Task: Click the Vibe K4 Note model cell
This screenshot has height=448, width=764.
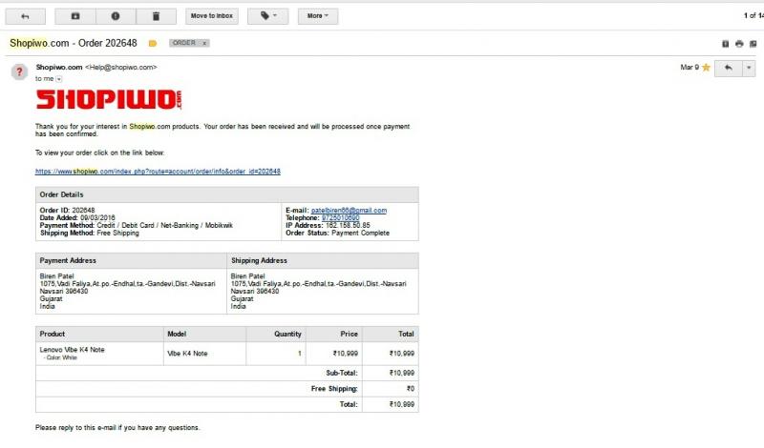Action: click(204, 353)
